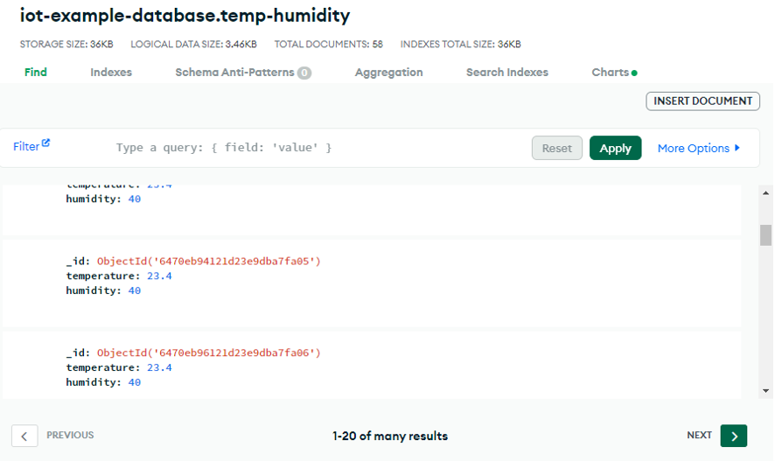Click the Filter link
775x461 pixels.
point(26,147)
